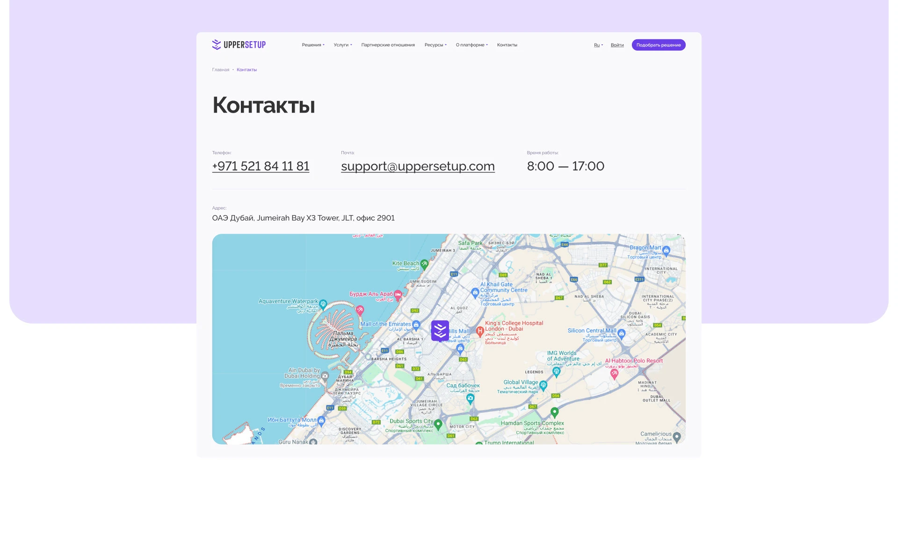Click Dragon Mart shopping pin icon

[x=666, y=250]
